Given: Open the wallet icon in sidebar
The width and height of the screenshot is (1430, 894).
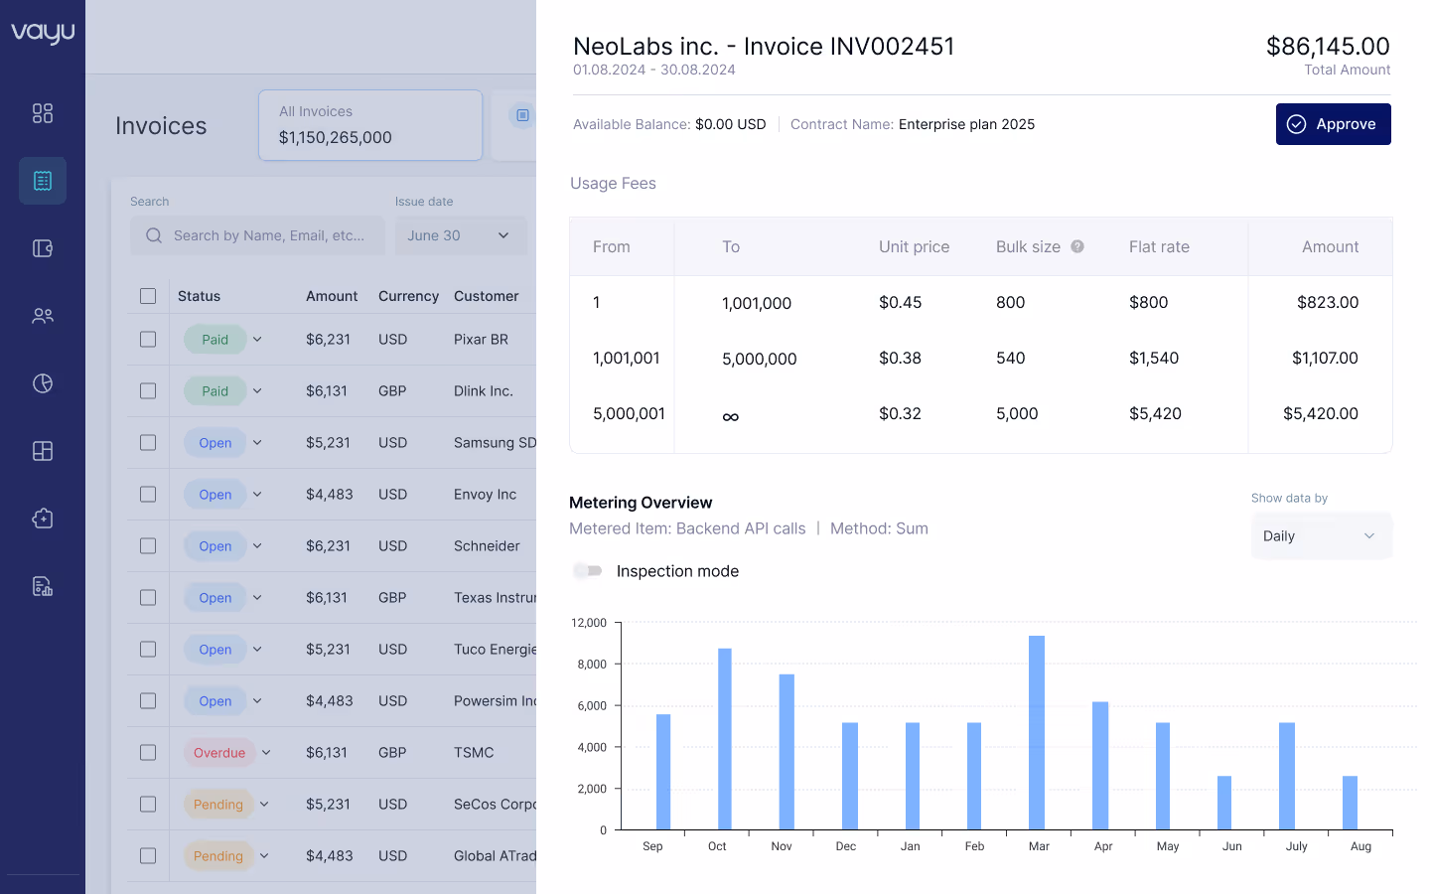Looking at the screenshot, I should [x=43, y=248].
